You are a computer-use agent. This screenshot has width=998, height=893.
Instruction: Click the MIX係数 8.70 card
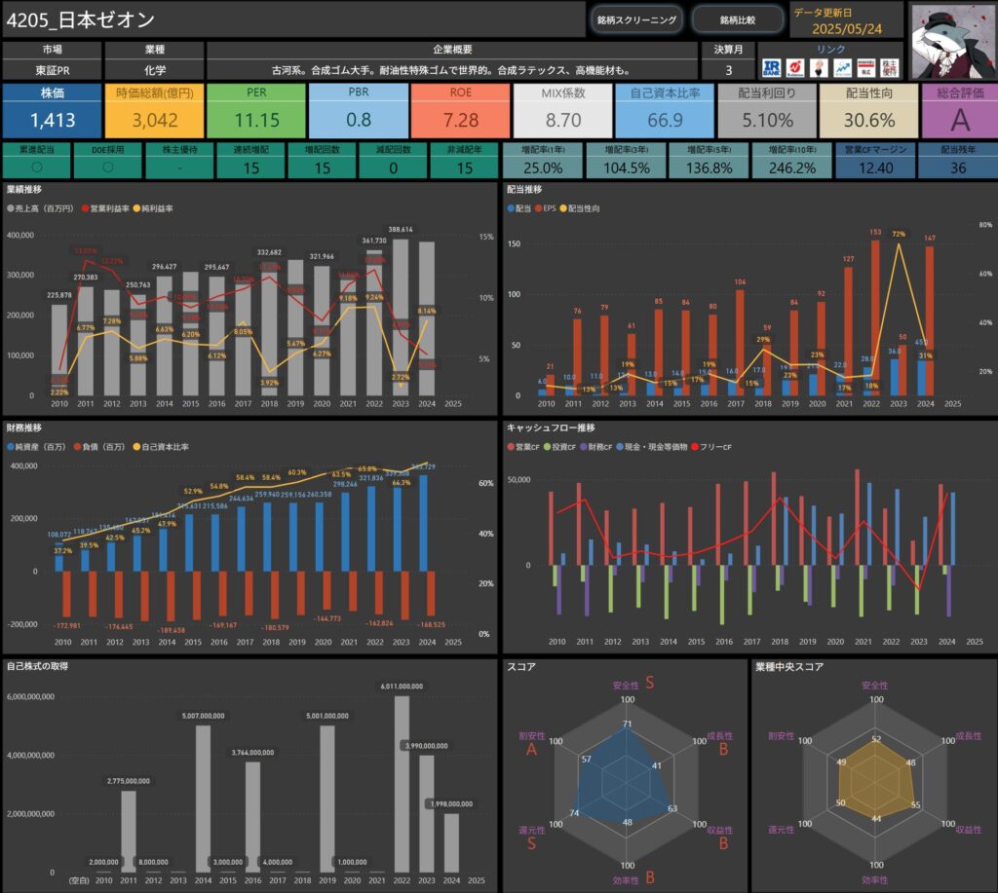coord(562,111)
